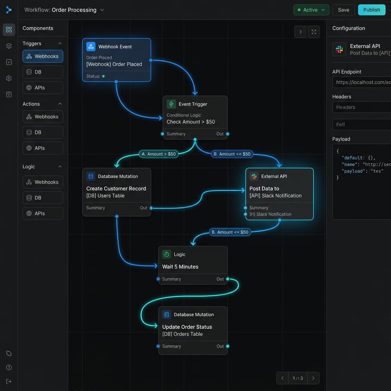Go to the previous canvas page
The image size is (391, 391).
tap(283, 378)
